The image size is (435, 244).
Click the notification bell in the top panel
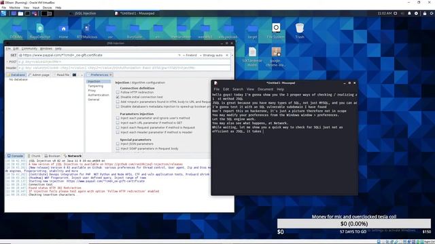tap(409, 14)
